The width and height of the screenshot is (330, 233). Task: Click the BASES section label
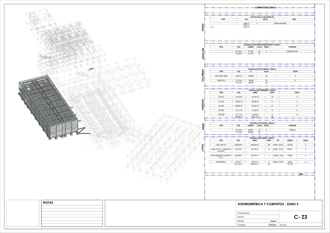click(x=203, y=27)
